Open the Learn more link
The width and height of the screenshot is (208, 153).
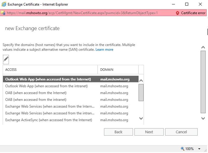tap(105, 49)
